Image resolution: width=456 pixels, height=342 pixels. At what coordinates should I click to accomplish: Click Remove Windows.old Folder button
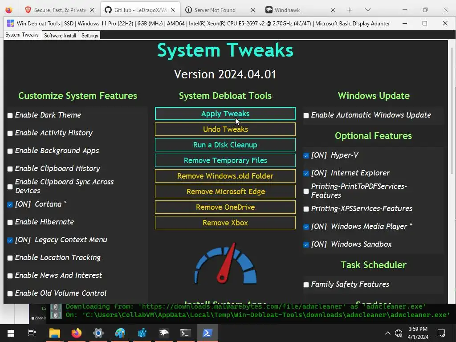tap(225, 176)
